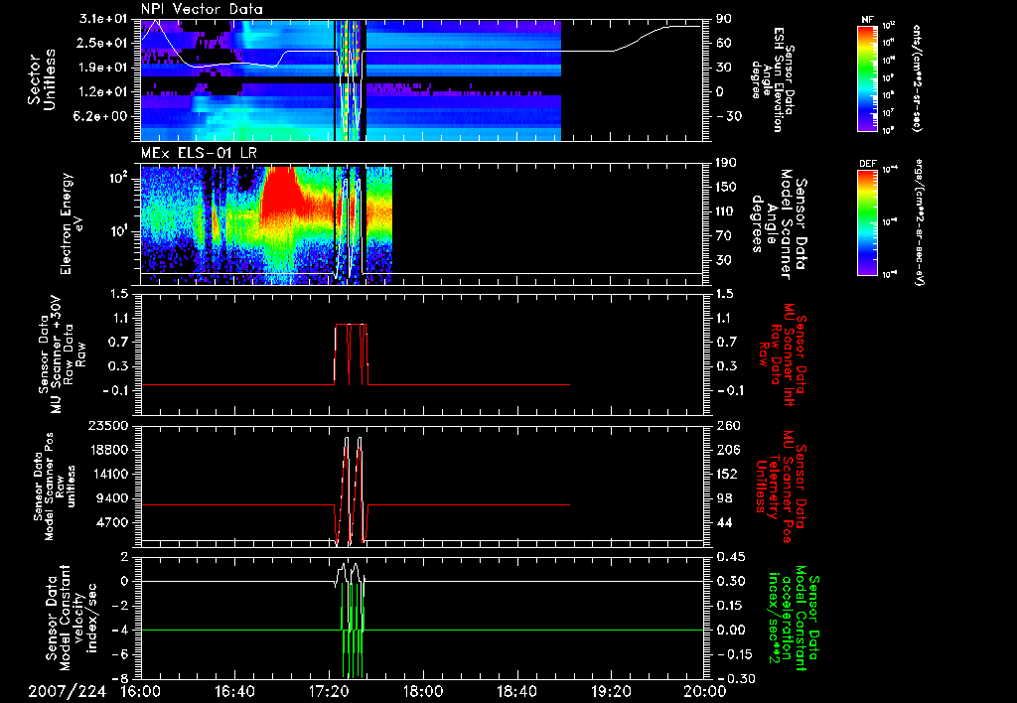Click the 18:40 time axis label
Image resolution: width=1017 pixels, height=703 pixels.
click(x=516, y=691)
